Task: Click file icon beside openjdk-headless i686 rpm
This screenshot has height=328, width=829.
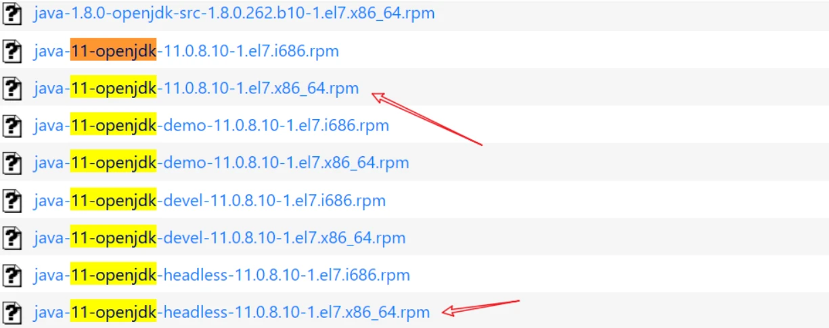Action: click(12, 275)
